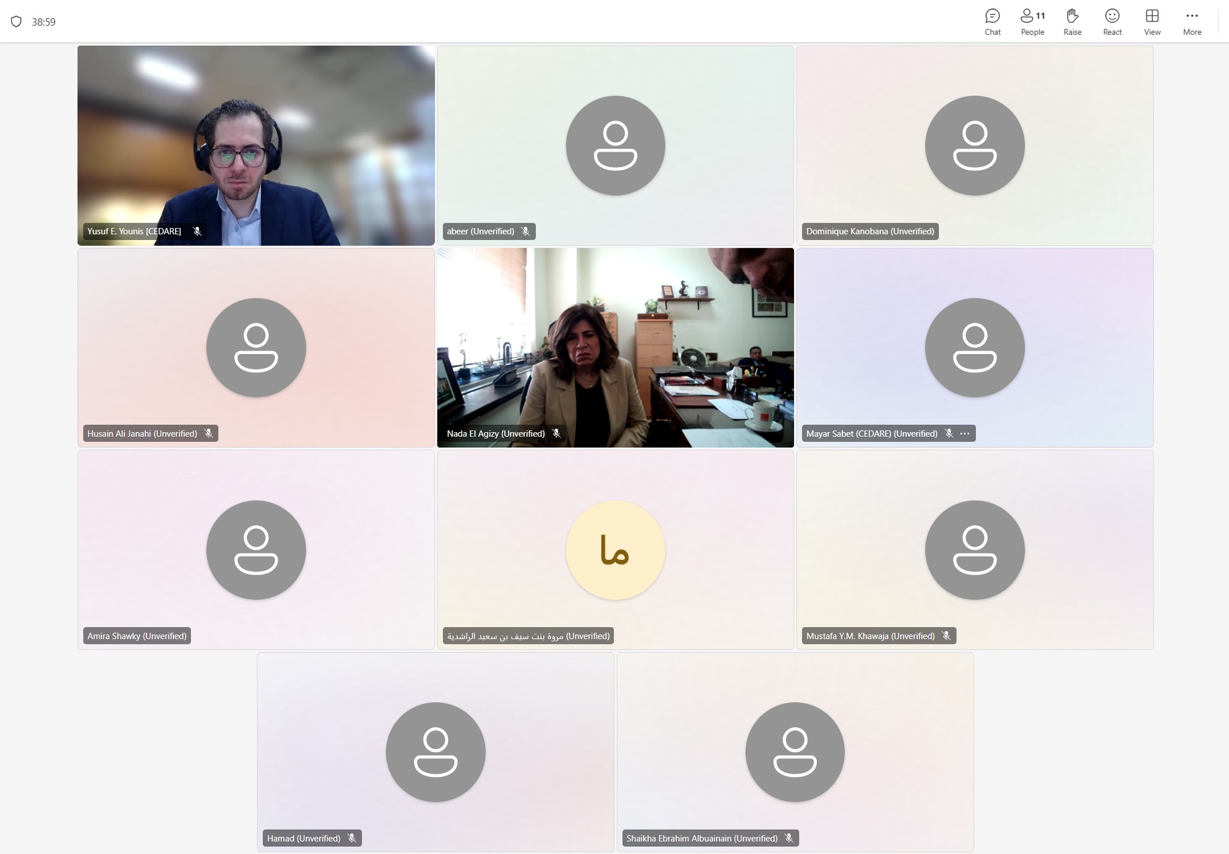Click the name label 'Yusuf E. Younis [CEDARE]'
Screen dimensions: 1229x854
[134, 231]
